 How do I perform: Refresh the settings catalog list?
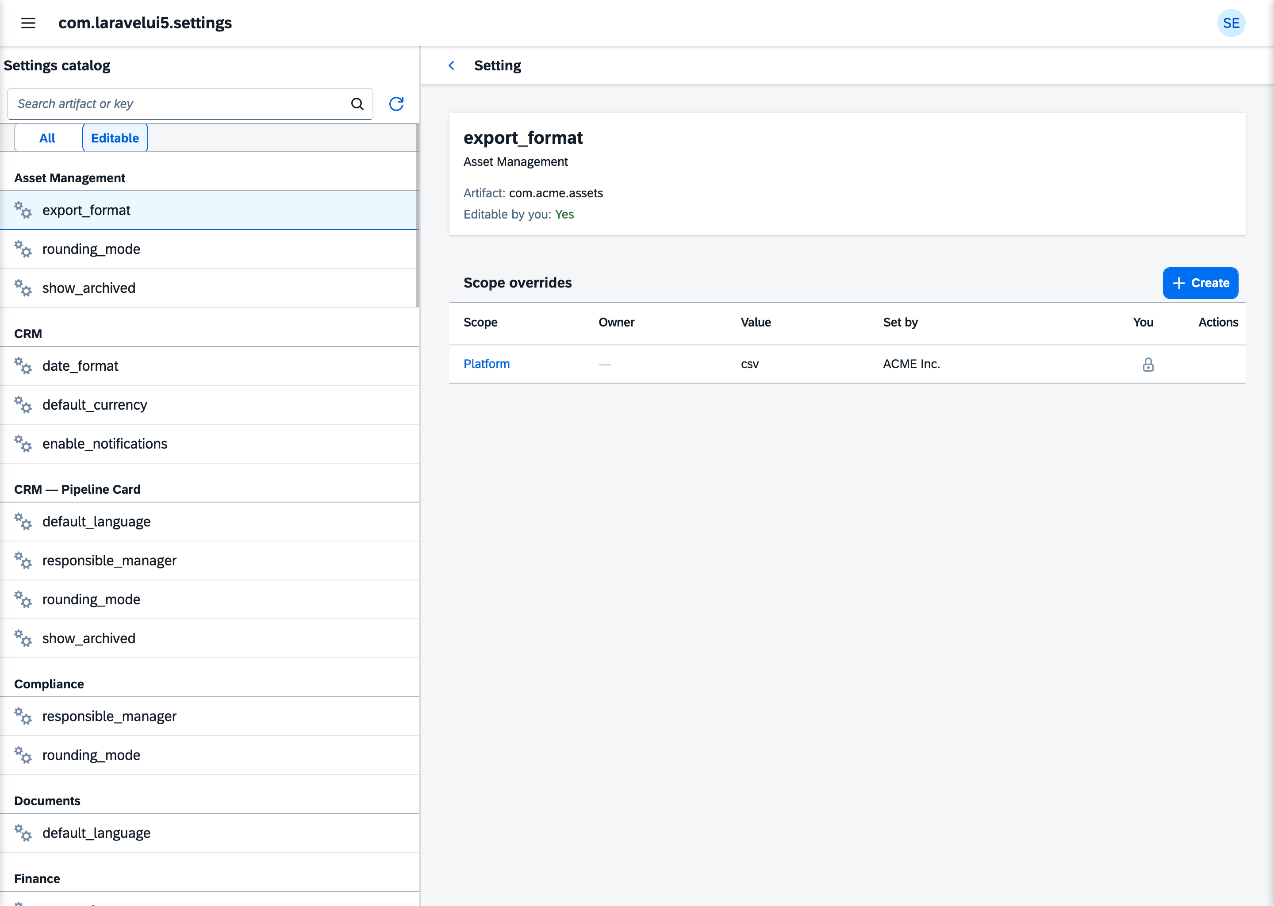396,104
